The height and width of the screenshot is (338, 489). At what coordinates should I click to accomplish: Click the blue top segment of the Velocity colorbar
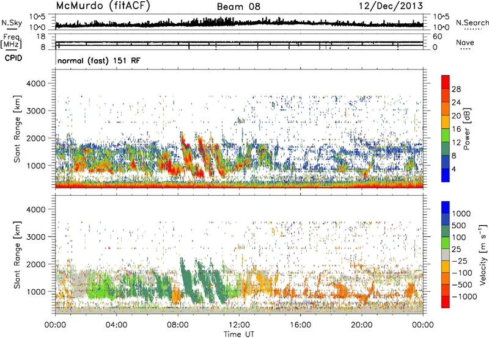(446, 207)
